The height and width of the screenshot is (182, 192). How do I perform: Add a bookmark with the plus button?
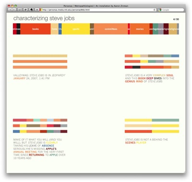pyautogui.click(x=37, y=10)
